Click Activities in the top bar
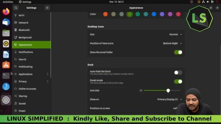Viewport: 221px width, 124px height. 8,2
